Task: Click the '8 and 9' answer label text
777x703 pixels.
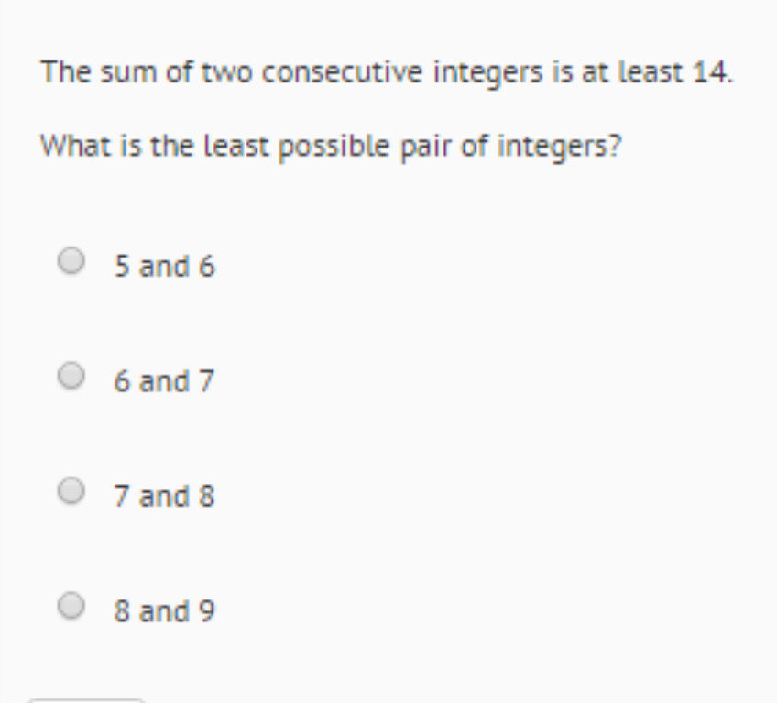Action: click(165, 610)
